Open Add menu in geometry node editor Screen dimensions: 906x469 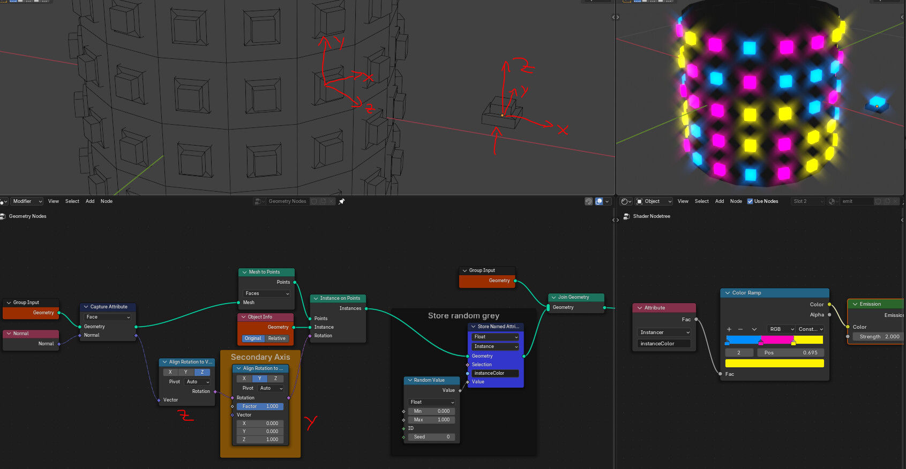tap(90, 201)
